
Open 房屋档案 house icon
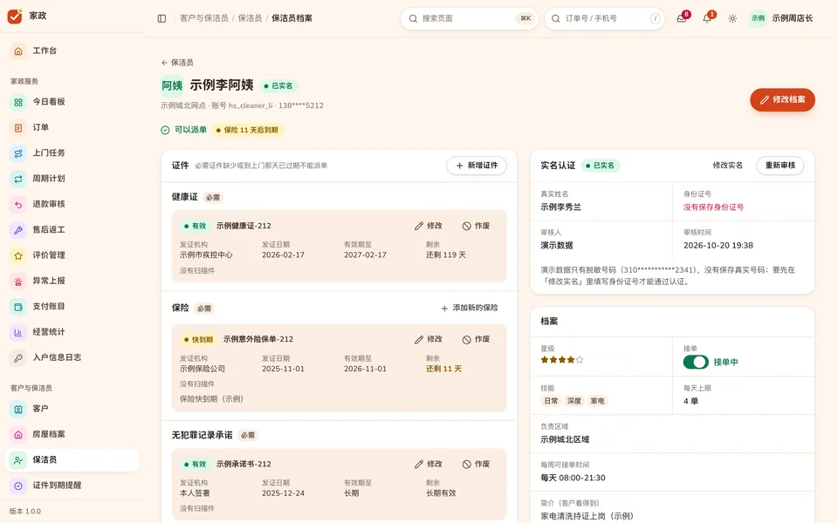point(18,435)
